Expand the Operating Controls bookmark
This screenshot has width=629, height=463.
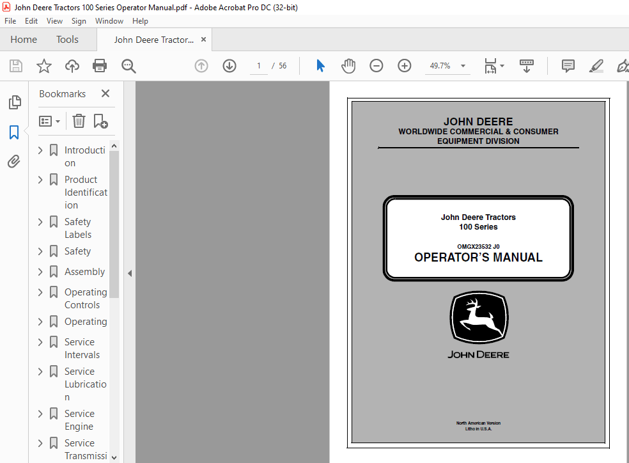[x=40, y=292]
